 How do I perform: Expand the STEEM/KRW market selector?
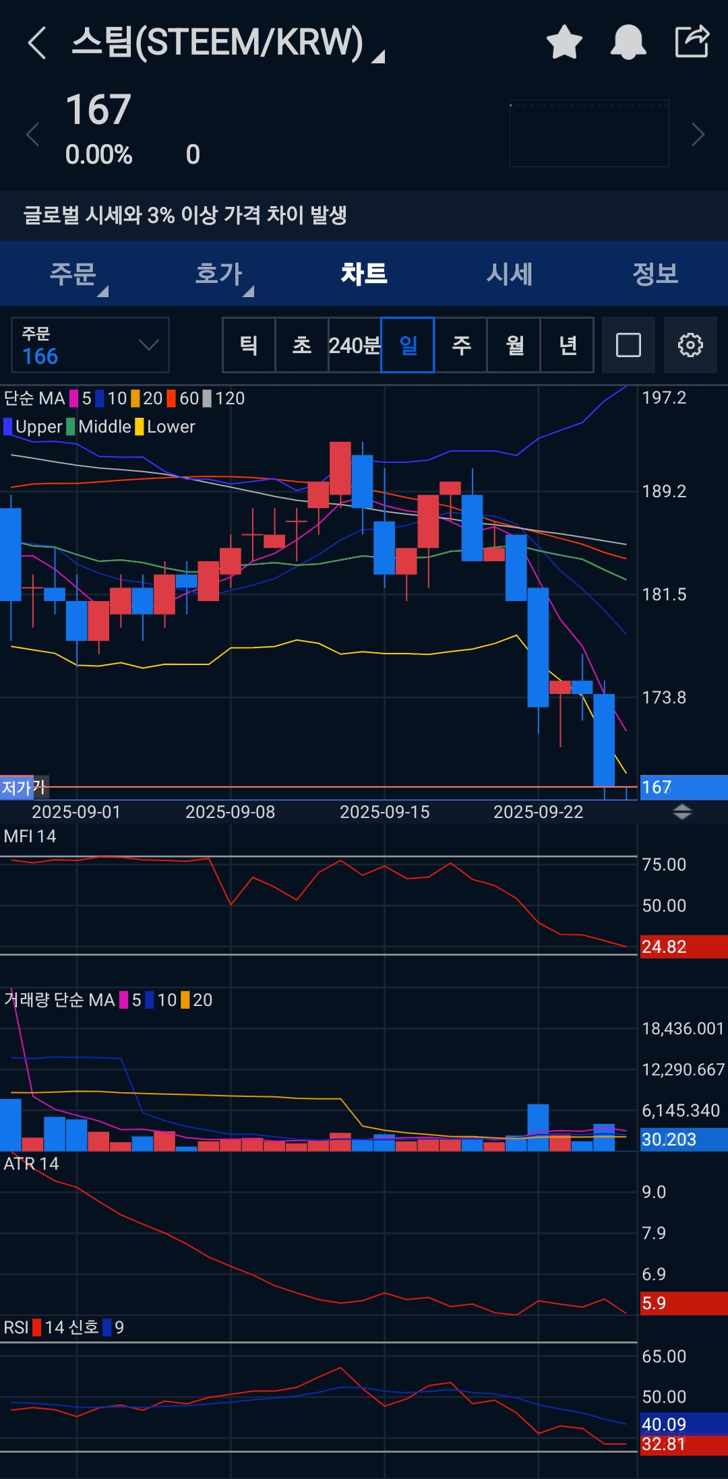click(229, 42)
